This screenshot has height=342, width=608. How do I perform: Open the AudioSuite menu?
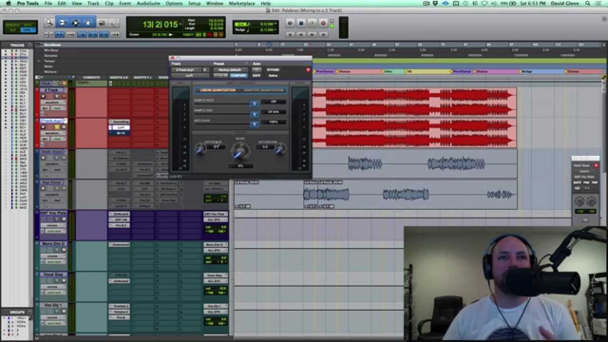click(x=148, y=3)
